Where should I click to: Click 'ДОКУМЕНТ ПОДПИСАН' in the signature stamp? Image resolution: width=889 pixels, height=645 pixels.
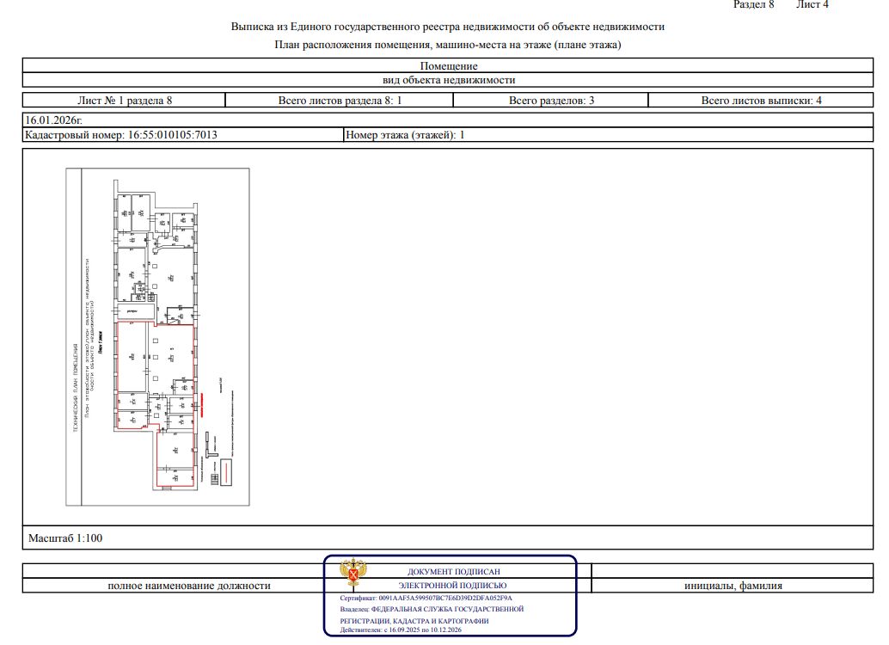453,571
